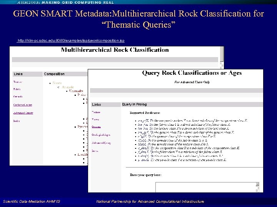
Task: Open Texture link in the Rock Classification window
Action: [18, 82]
